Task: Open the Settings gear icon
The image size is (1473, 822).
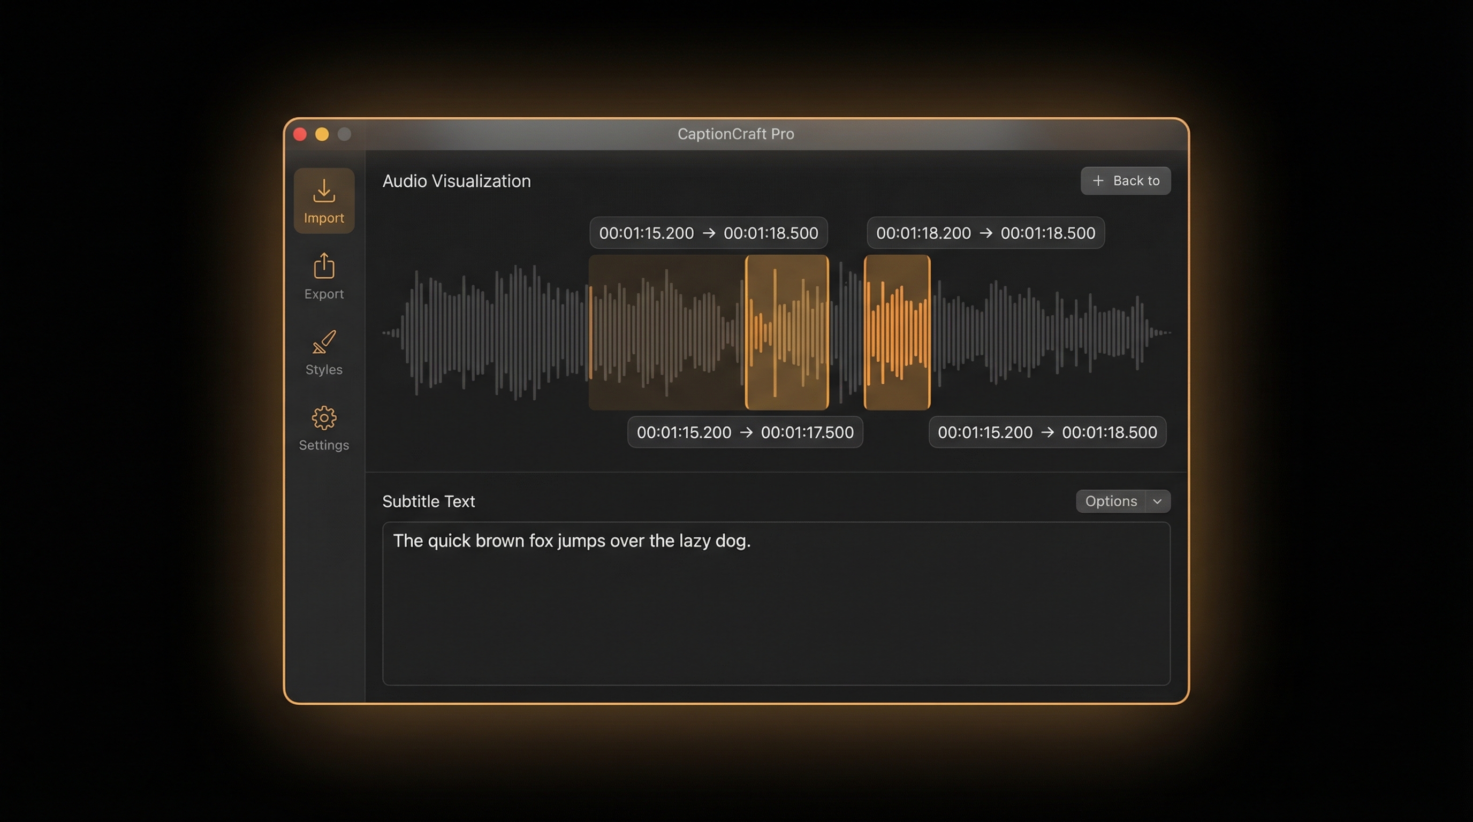Action: 324,418
